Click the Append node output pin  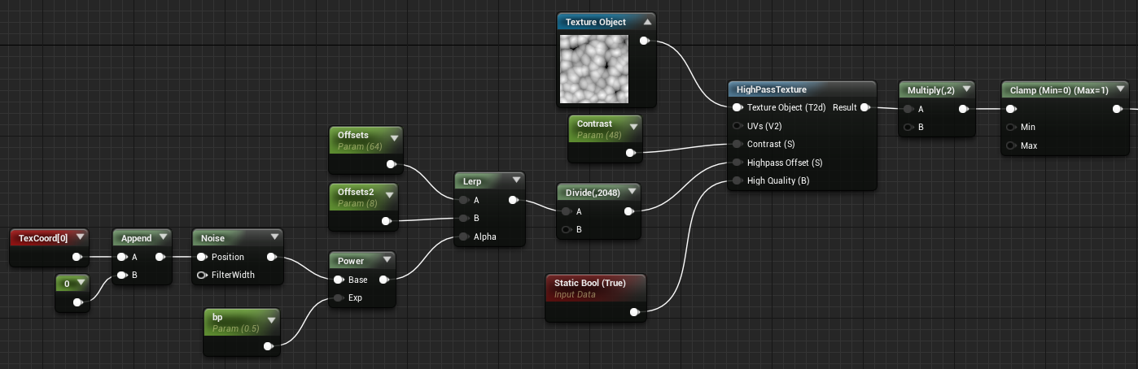click(160, 257)
